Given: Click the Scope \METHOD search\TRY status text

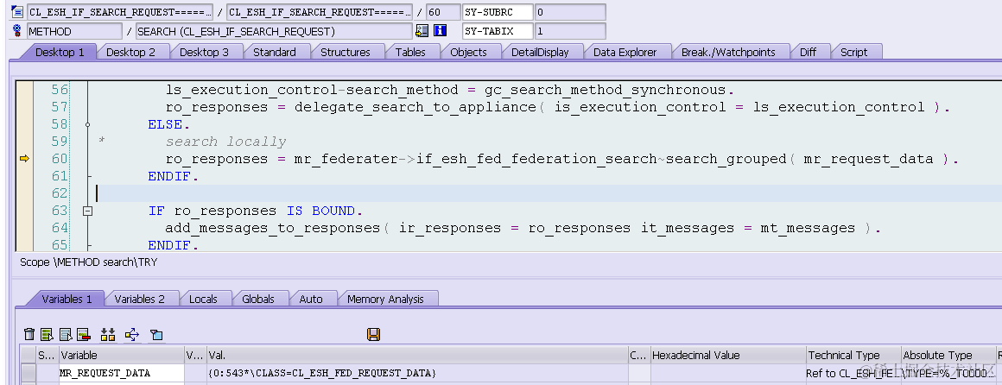Looking at the screenshot, I should click(88, 262).
